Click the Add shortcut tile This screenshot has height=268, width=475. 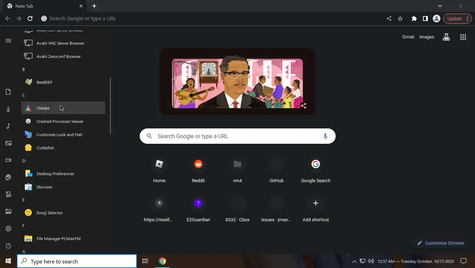[x=316, y=209]
